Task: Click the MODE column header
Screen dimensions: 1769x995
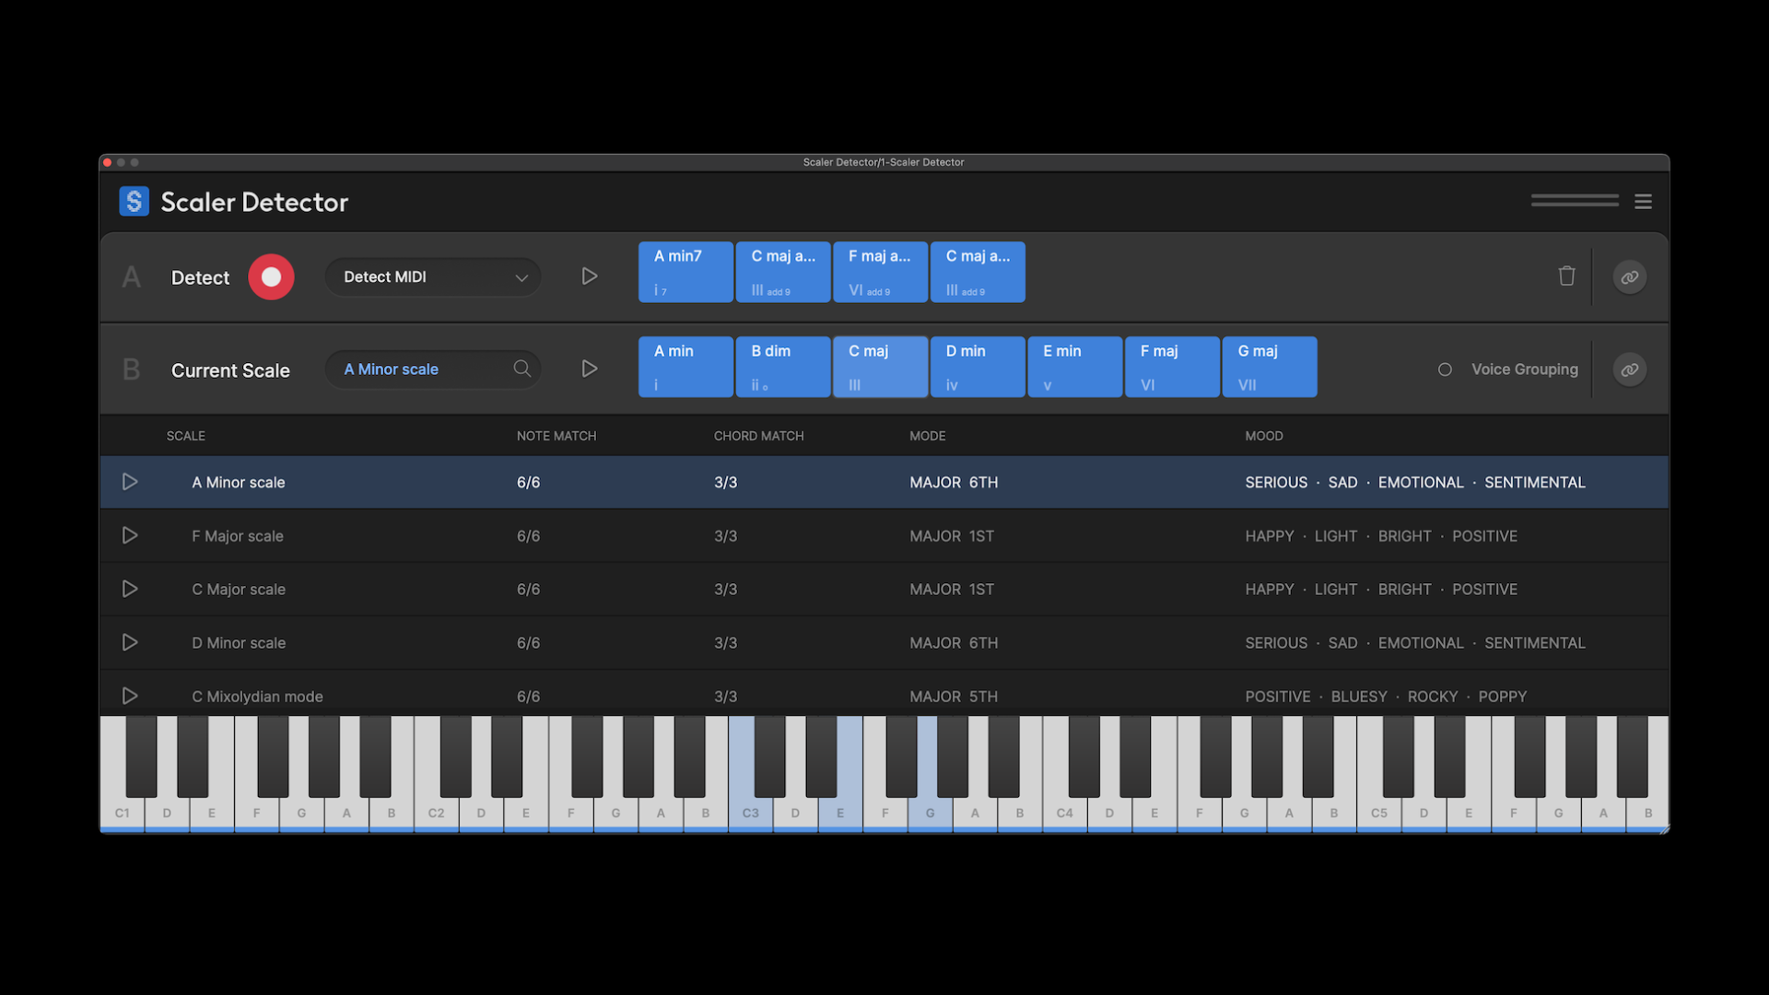Action: click(x=928, y=436)
